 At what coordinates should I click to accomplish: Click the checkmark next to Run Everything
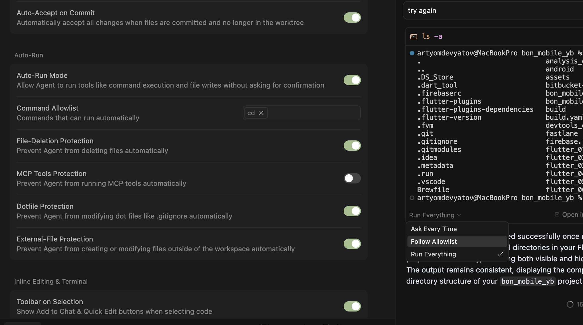click(x=500, y=254)
